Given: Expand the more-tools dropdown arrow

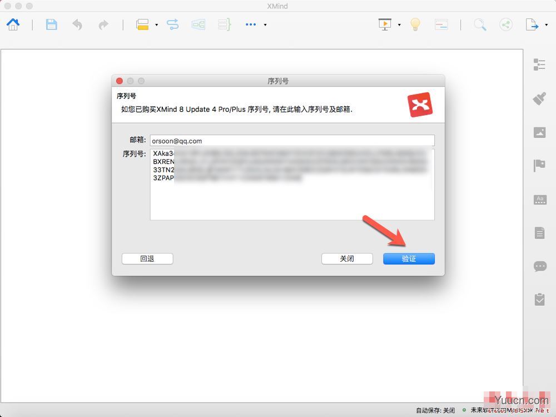Looking at the screenshot, I should pos(265,25).
